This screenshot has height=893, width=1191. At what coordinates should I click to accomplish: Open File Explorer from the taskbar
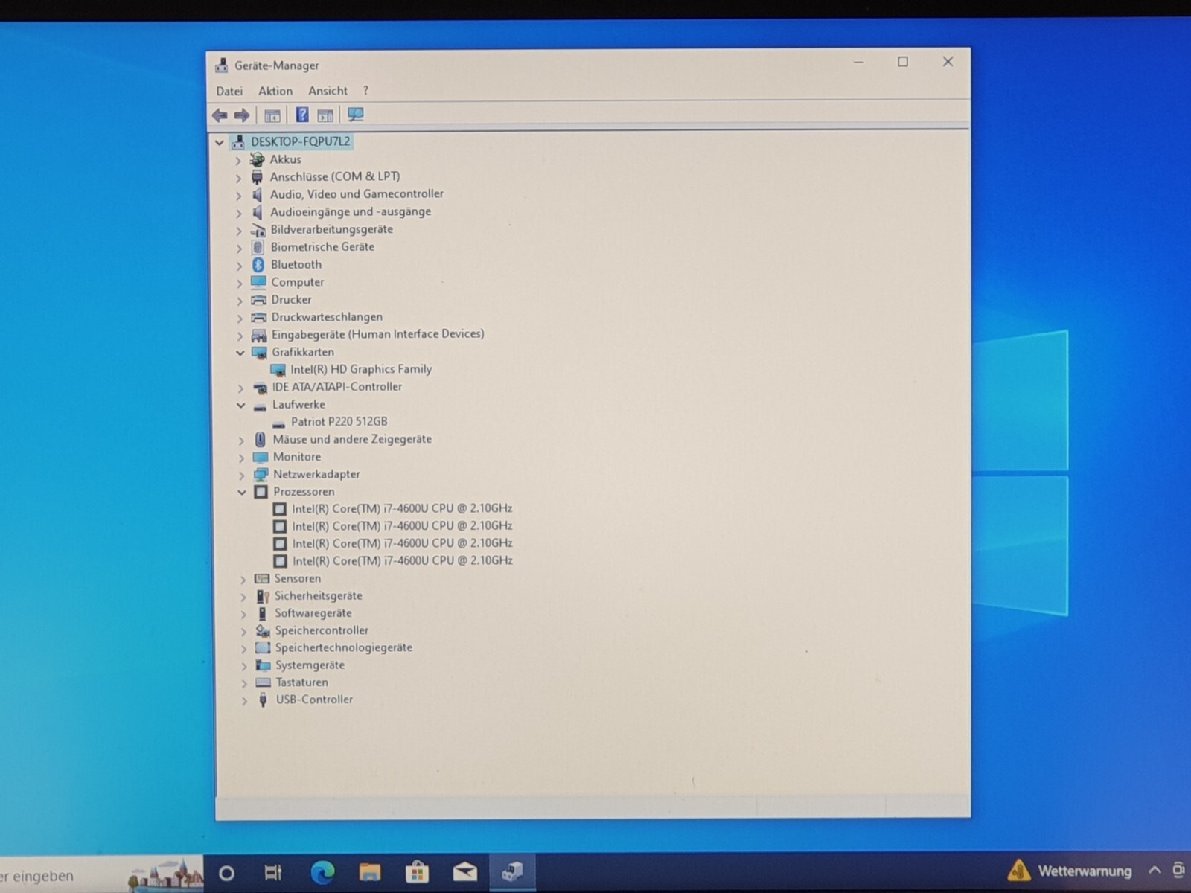pos(370,872)
